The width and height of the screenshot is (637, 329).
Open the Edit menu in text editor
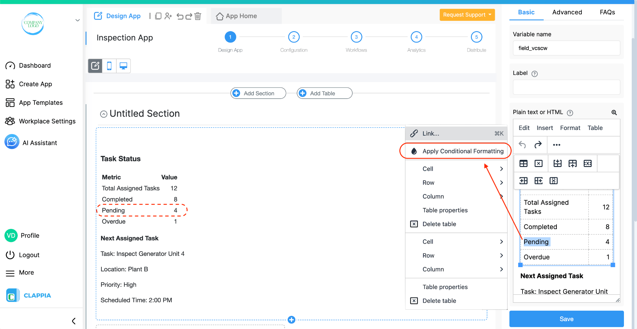(524, 128)
